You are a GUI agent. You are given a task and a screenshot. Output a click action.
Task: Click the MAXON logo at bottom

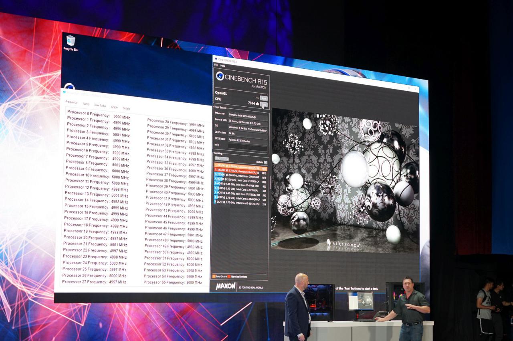click(226, 286)
